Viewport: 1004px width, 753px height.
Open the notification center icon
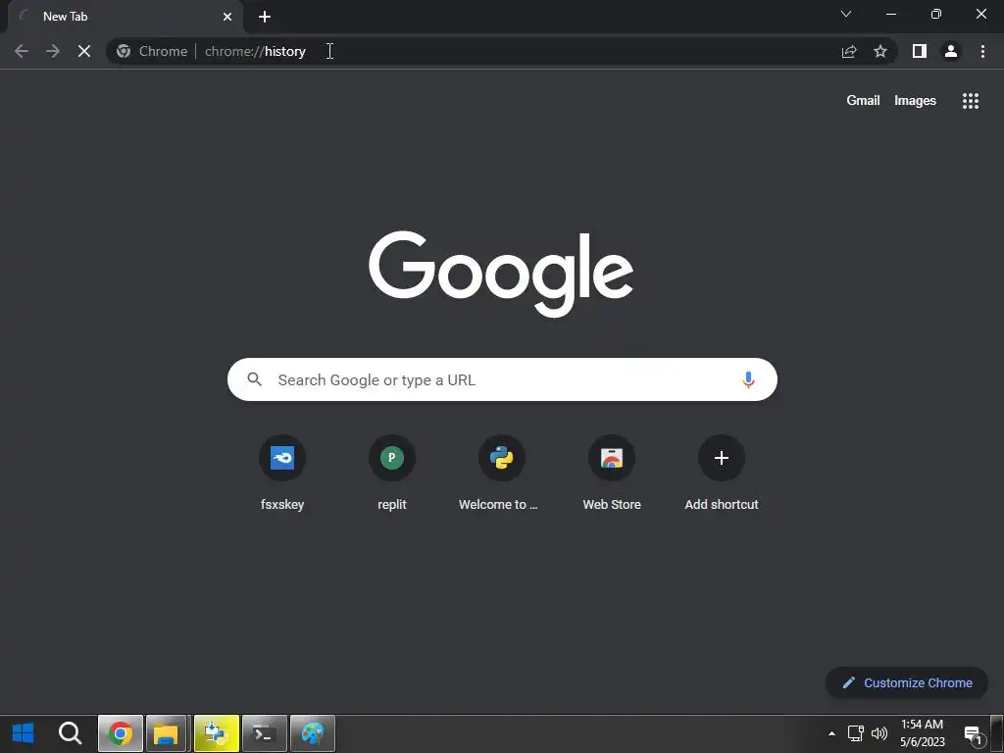pos(974,735)
